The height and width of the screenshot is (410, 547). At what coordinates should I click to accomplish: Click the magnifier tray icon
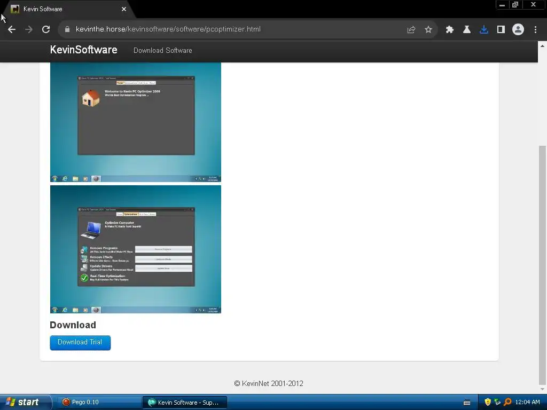(x=507, y=402)
